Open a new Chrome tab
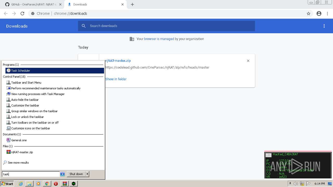The image size is (333, 187). click(x=132, y=4)
